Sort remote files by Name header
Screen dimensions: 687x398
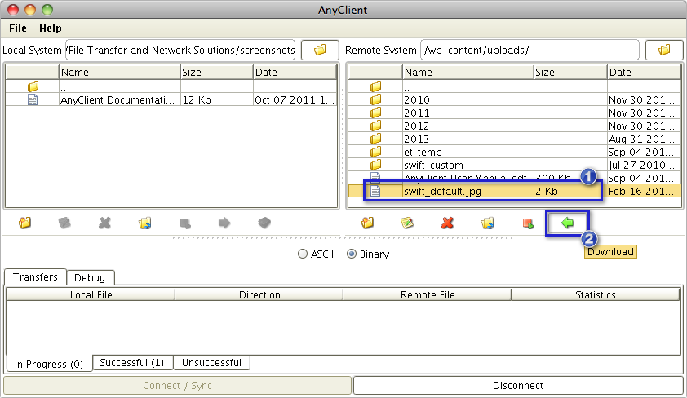click(468, 73)
